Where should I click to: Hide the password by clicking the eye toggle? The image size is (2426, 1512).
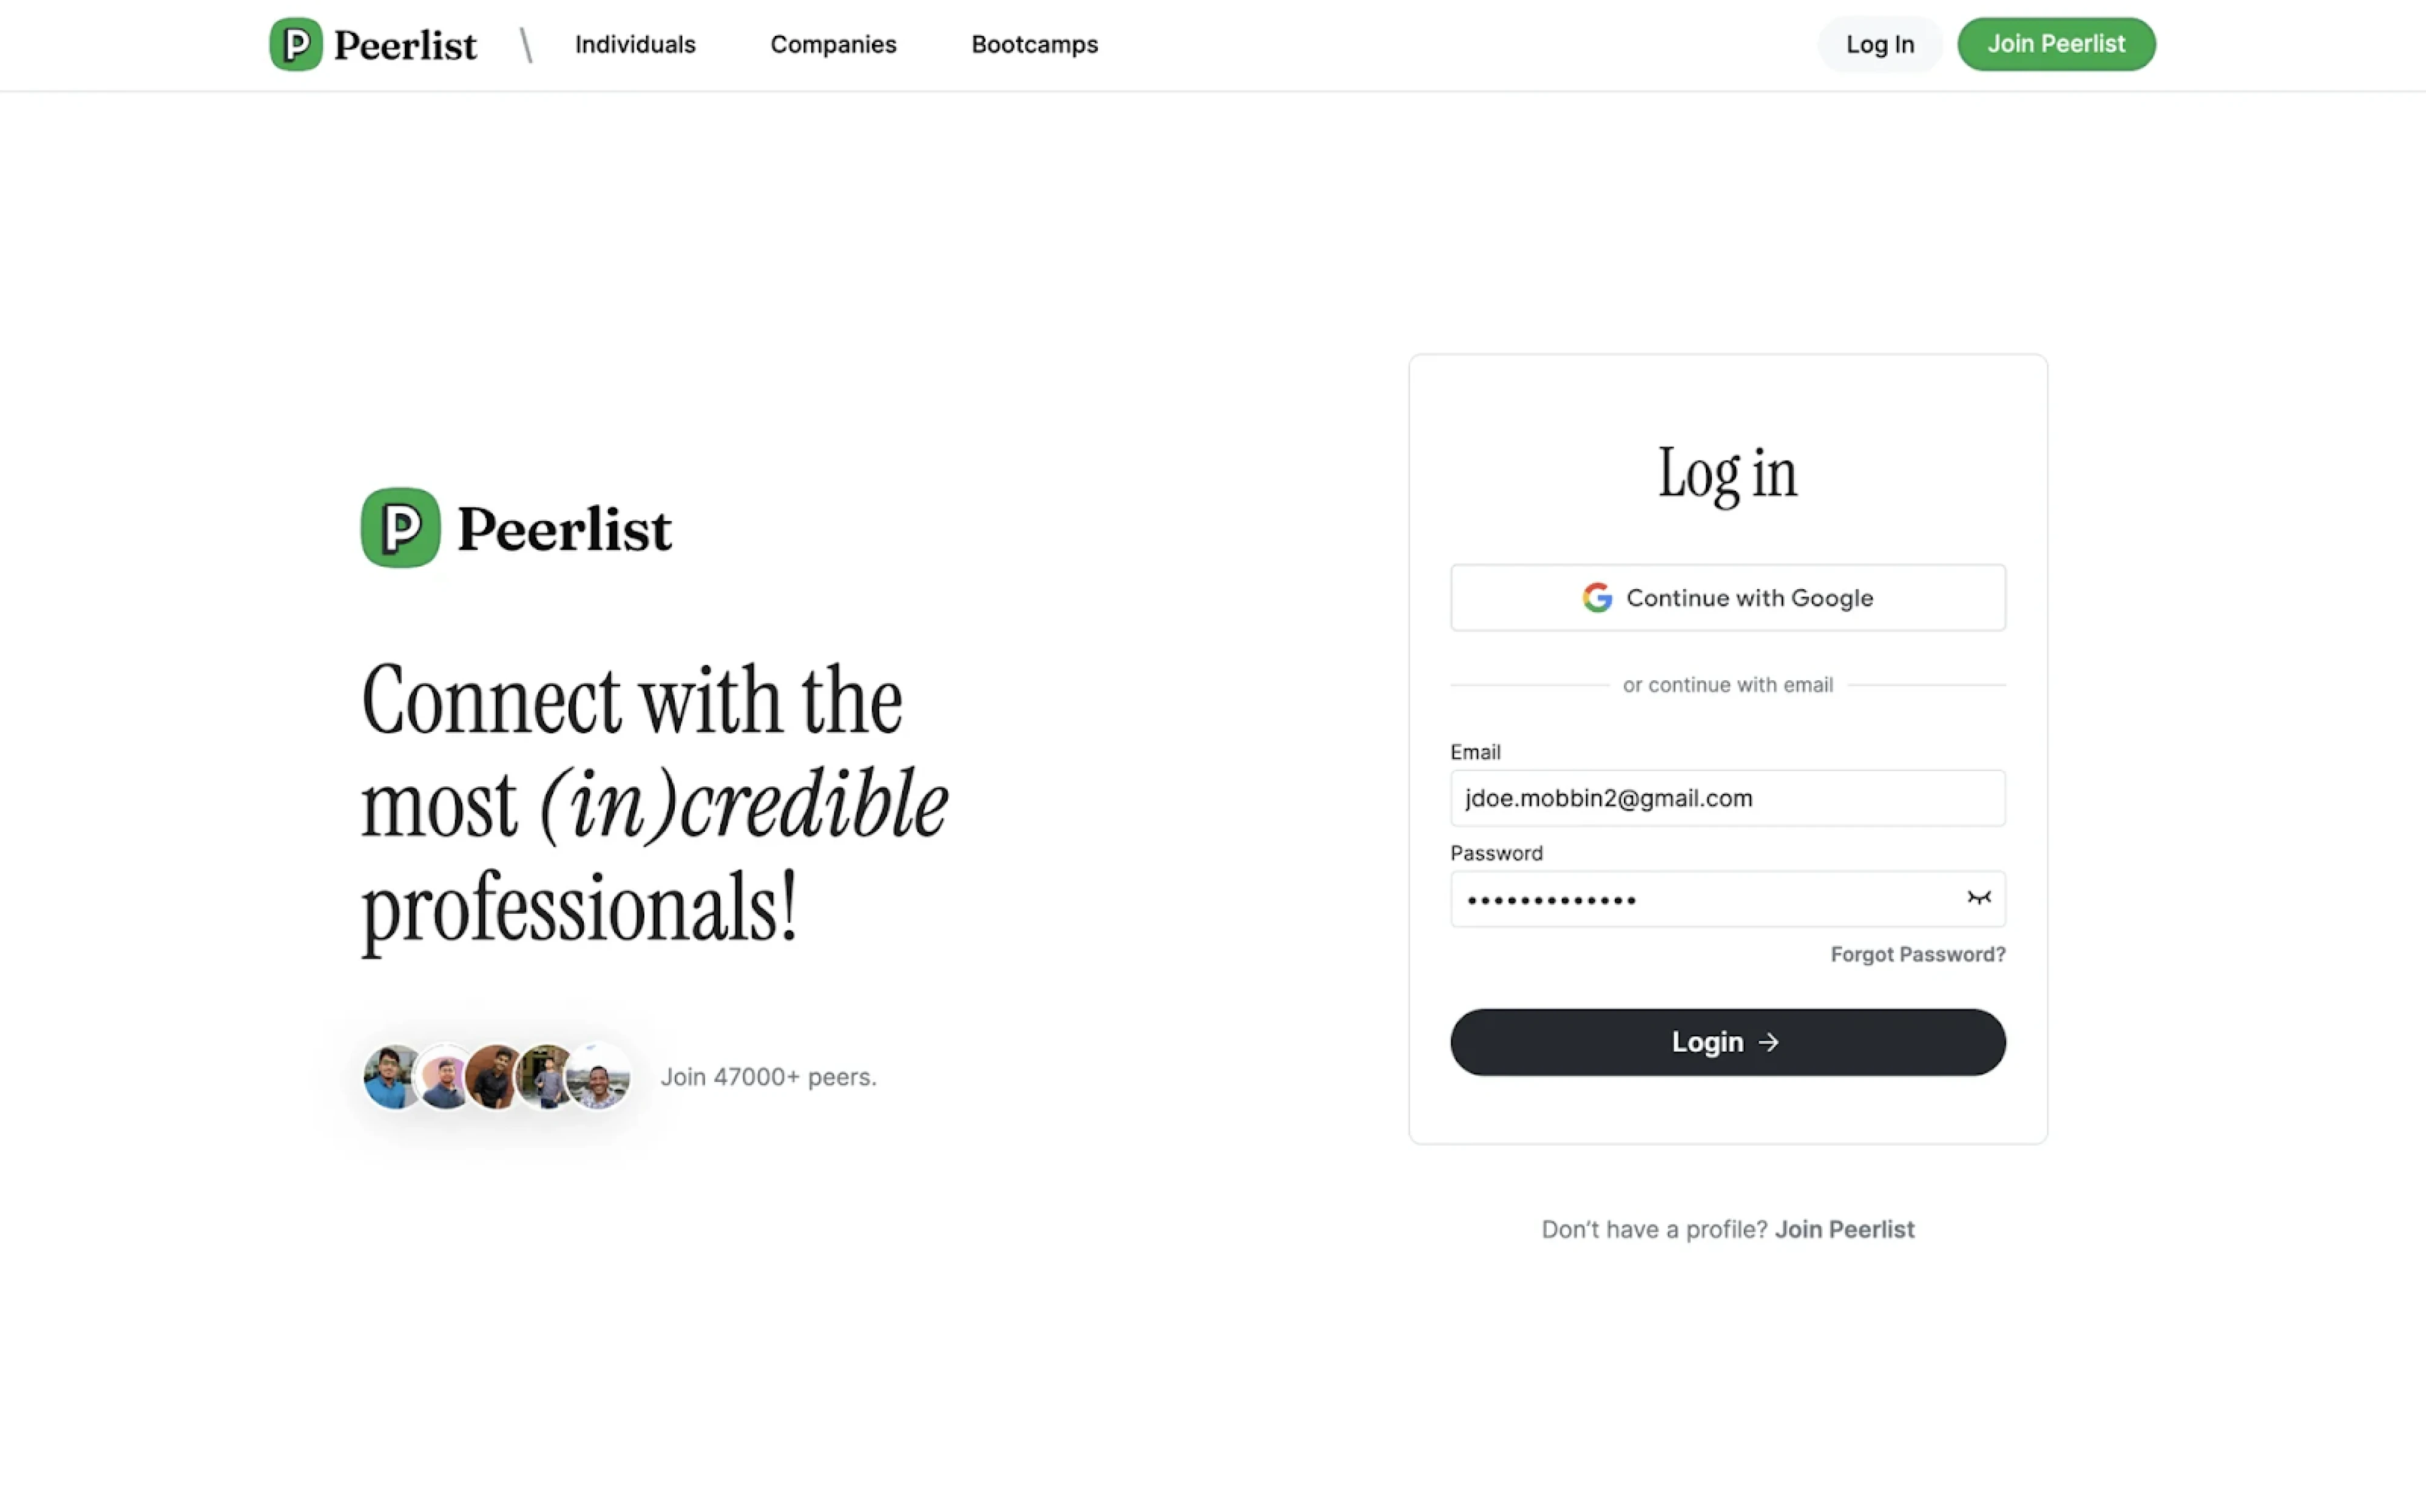(x=1979, y=898)
